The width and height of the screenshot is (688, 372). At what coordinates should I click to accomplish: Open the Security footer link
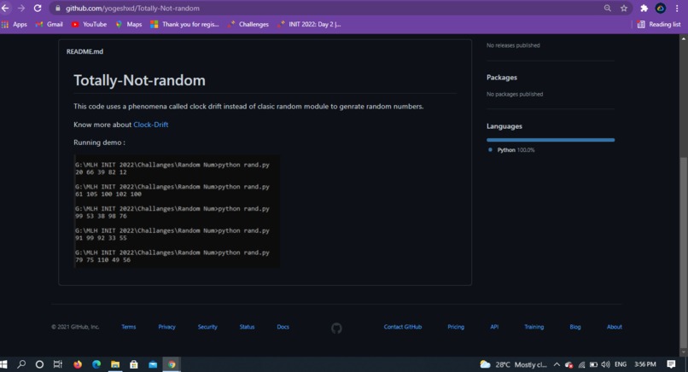click(207, 327)
